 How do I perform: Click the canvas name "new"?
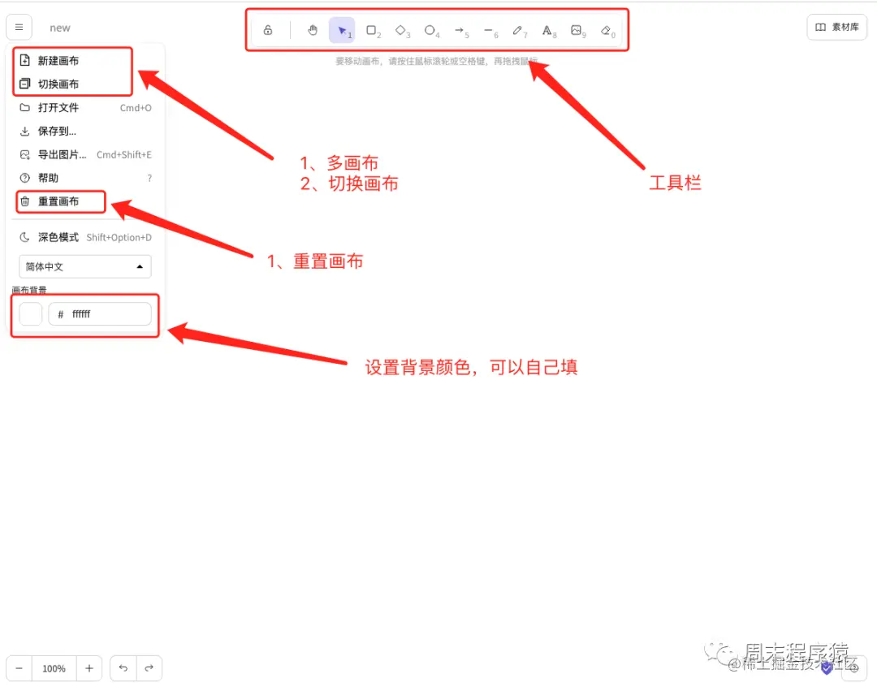pyautogui.click(x=60, y=28)
